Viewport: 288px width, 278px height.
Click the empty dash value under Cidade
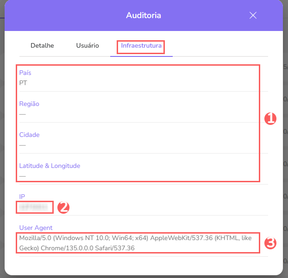(23, 145)
